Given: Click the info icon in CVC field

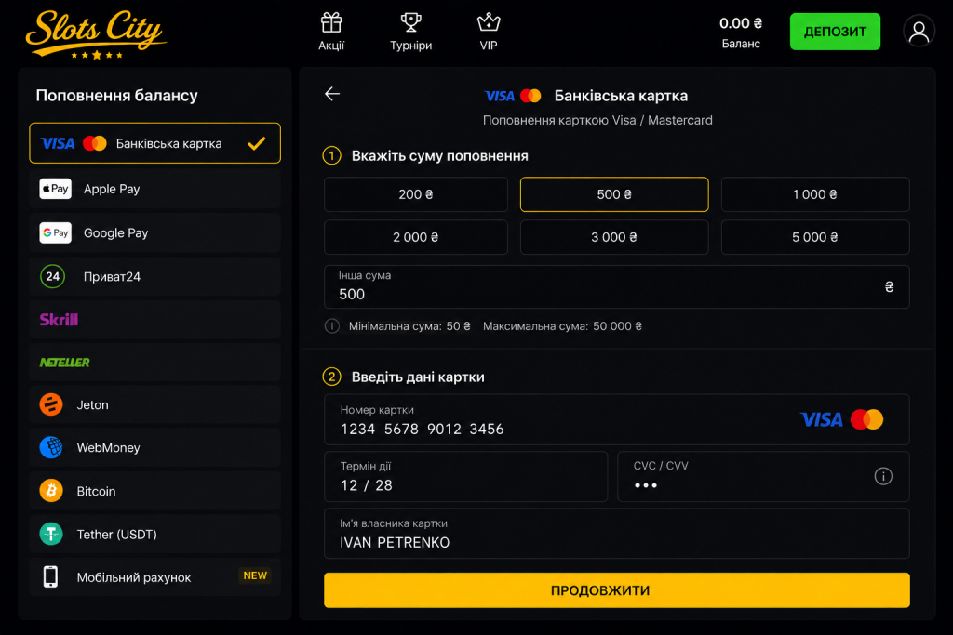Looking at the screenshot, I should click(x=883, y=476).
